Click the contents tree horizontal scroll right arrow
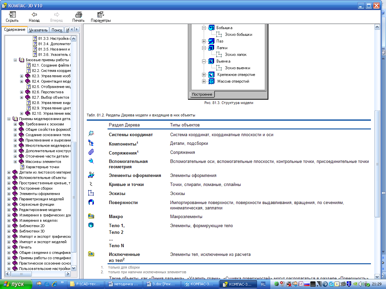 pos(68,274)
